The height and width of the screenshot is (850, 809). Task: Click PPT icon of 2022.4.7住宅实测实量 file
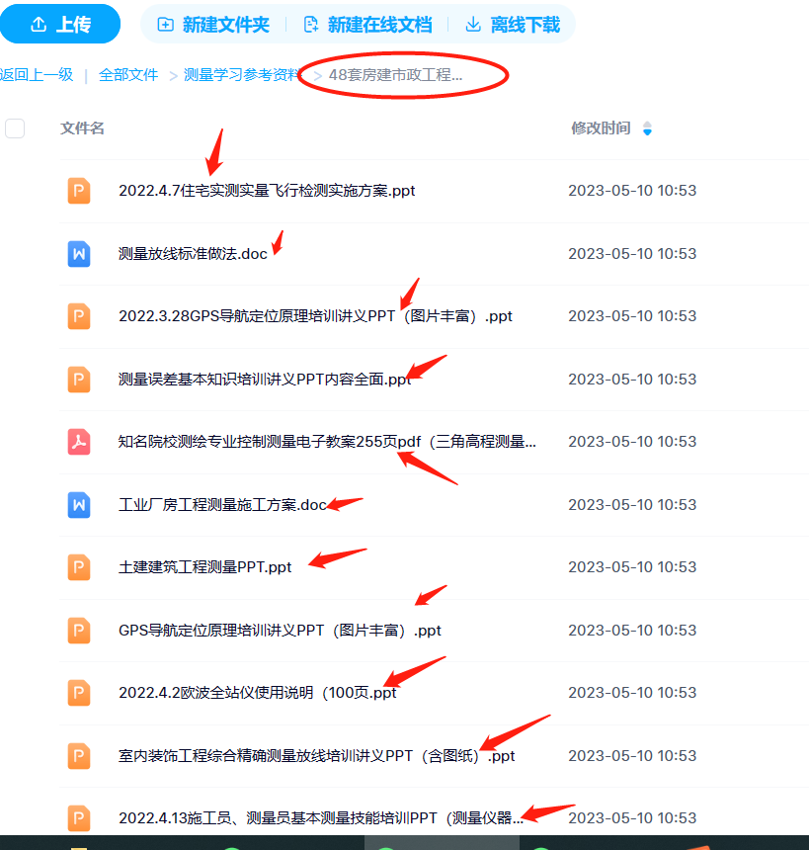pos(79,191)
